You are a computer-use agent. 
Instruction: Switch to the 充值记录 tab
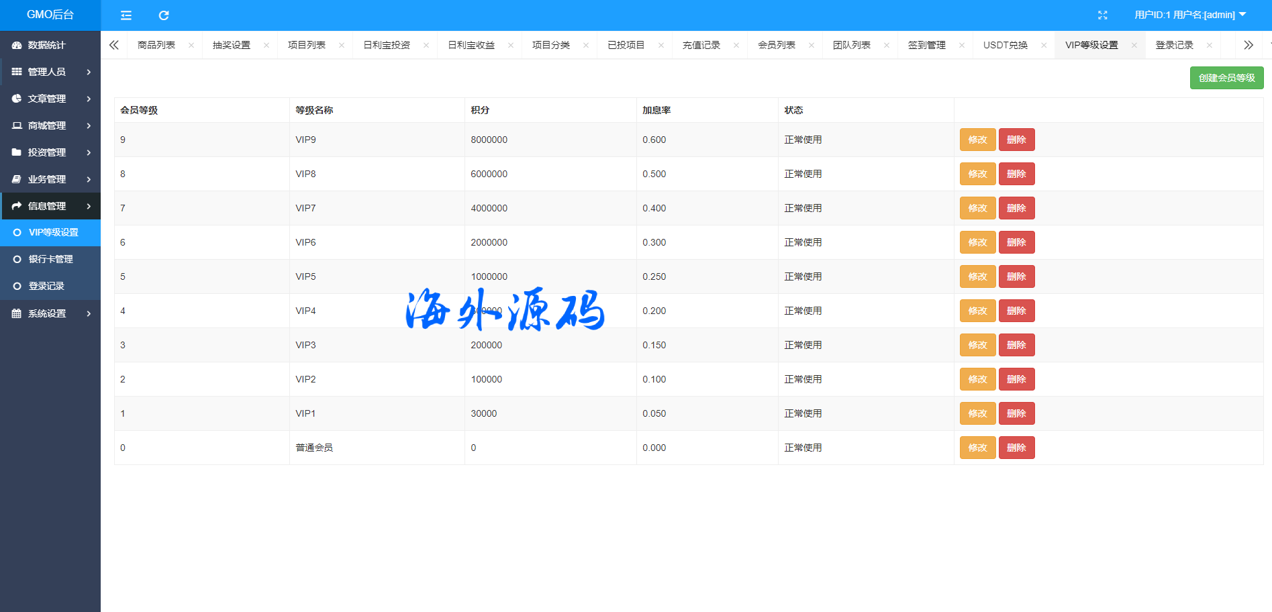pos(701,45)
